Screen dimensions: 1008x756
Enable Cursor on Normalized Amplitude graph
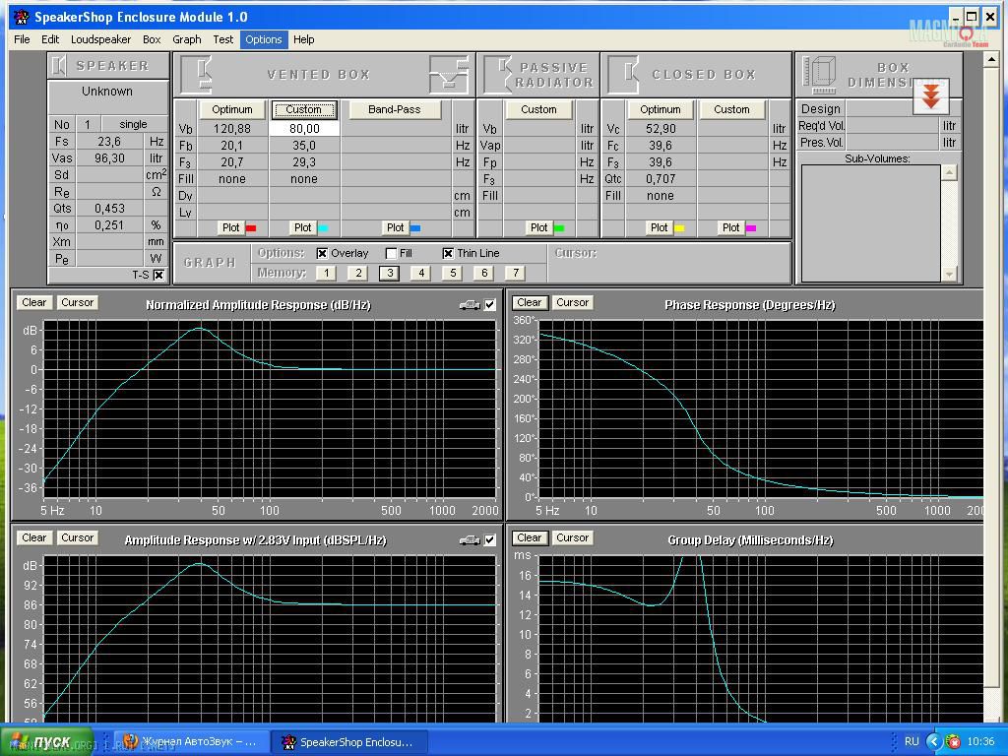(x=77, y=303)
